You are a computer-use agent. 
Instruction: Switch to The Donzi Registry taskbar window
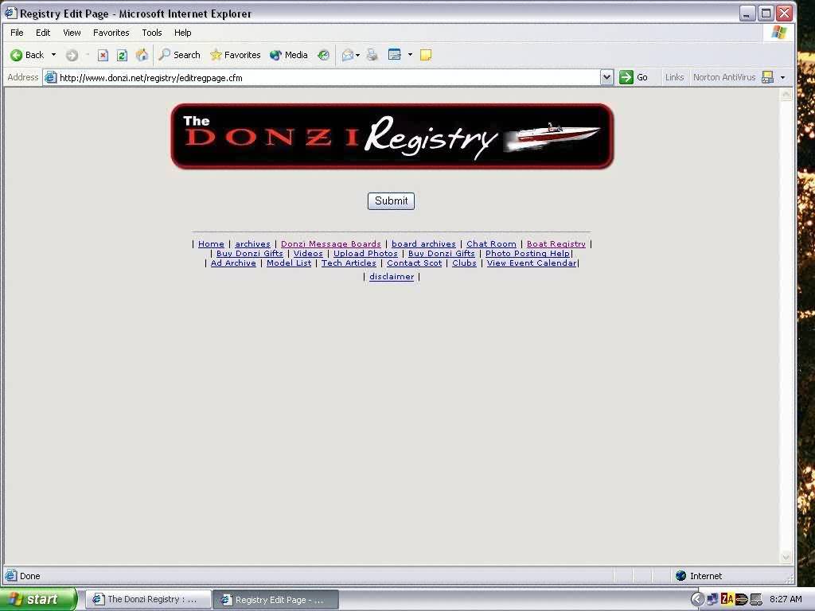tap(147, 600)
